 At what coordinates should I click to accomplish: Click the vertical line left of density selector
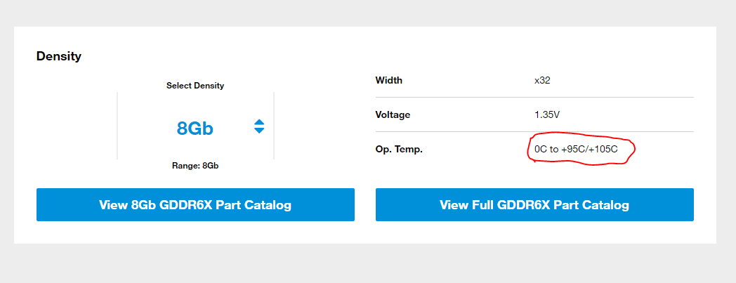[117, 125]
